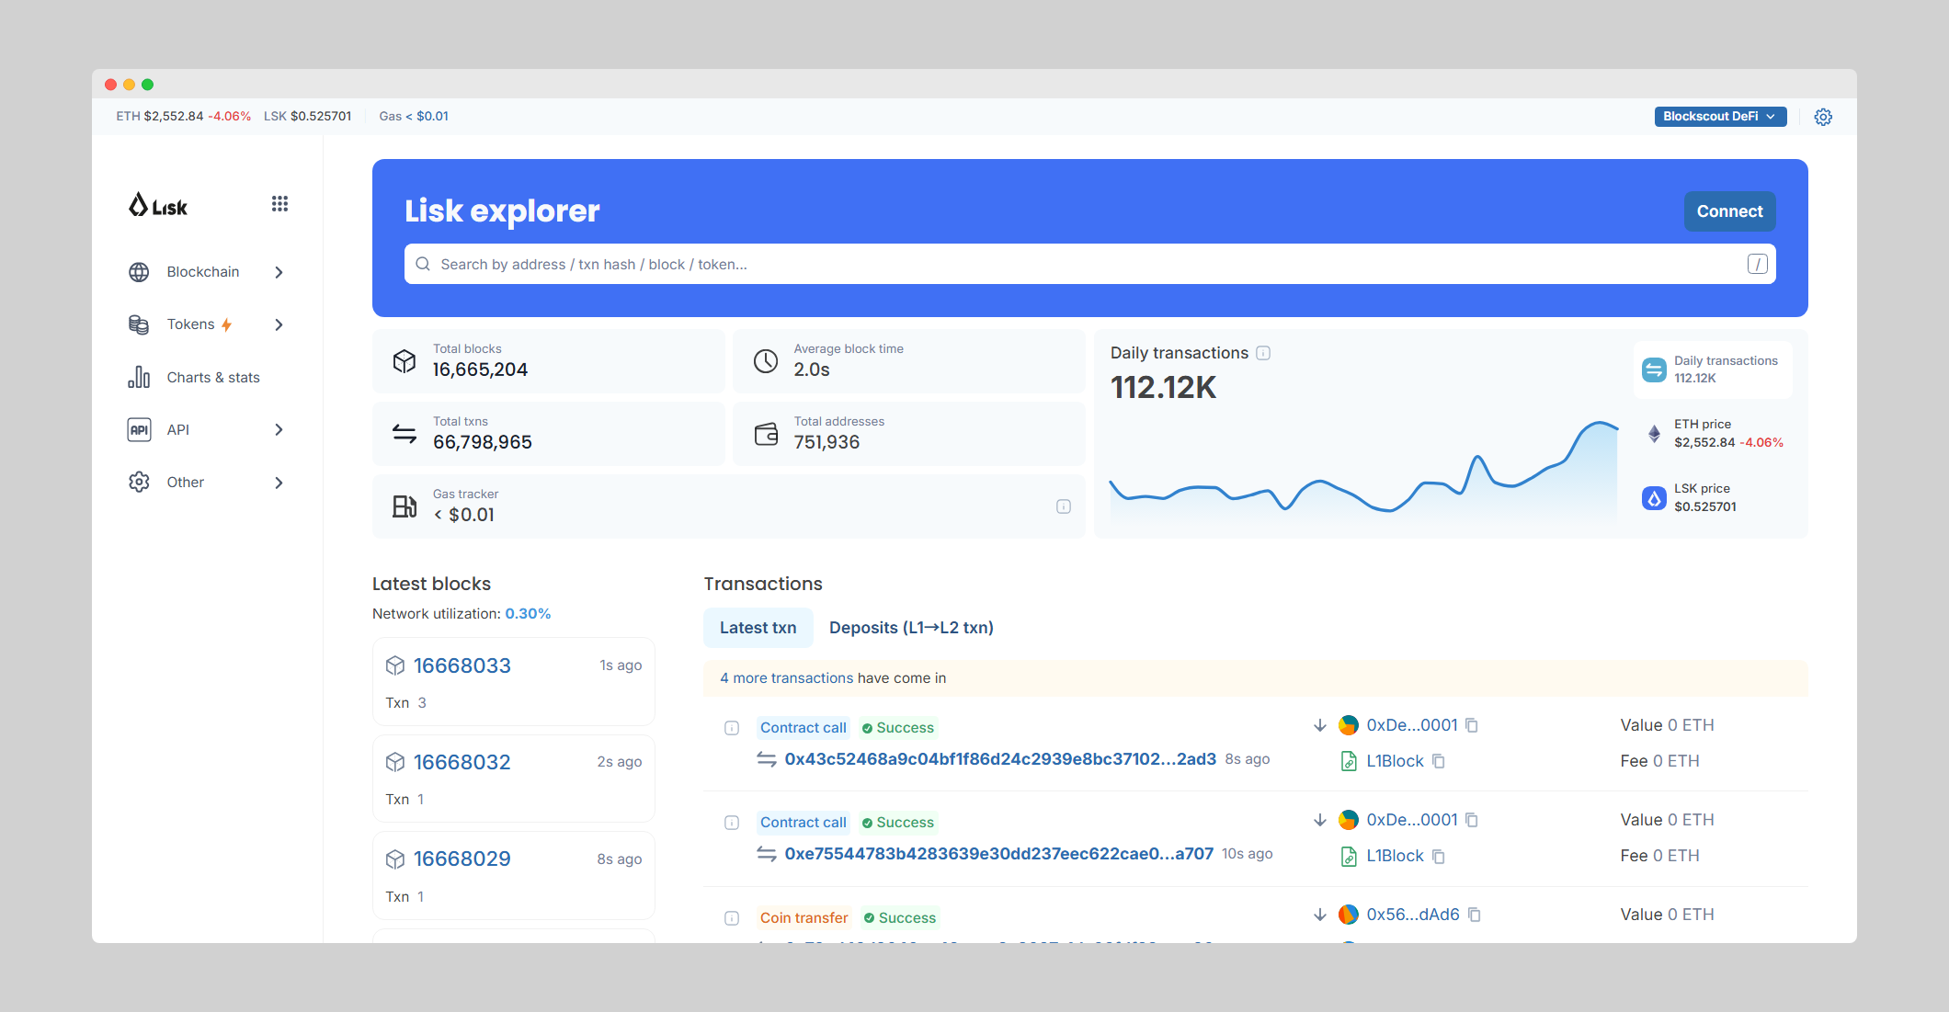
Task: Expand details of the first Contract call transaction
Action: (732, 728)
